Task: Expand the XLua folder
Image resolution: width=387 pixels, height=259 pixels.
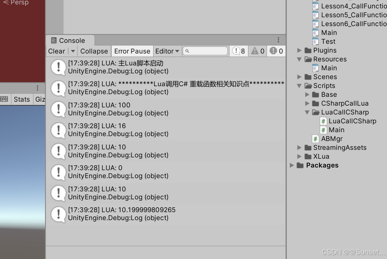Action: (299, 156)
